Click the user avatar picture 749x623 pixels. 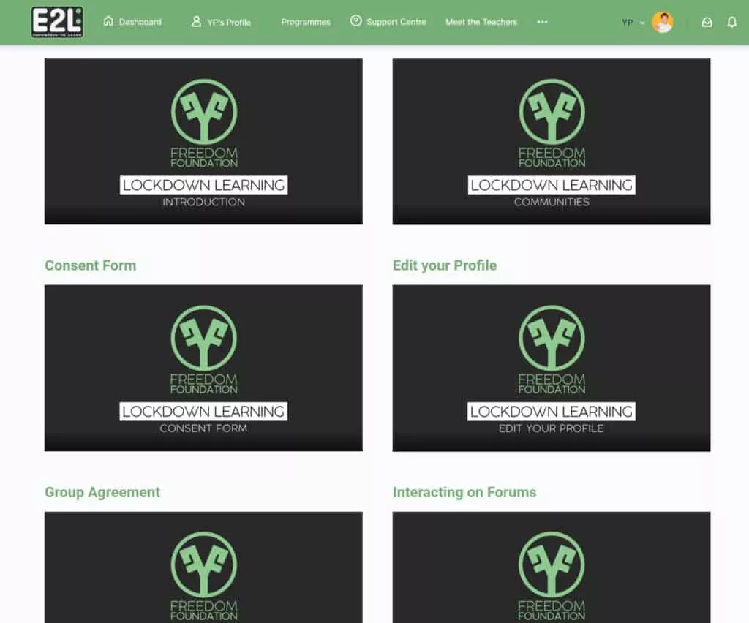click(x=663, y=22)
